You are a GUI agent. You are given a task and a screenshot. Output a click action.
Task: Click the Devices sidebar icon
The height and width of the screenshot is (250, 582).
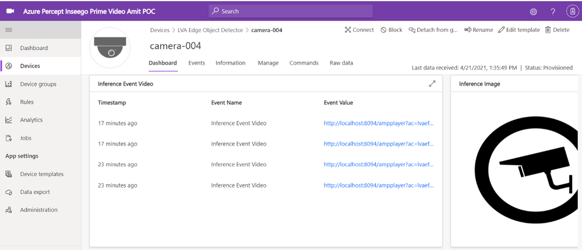(9, 66)
